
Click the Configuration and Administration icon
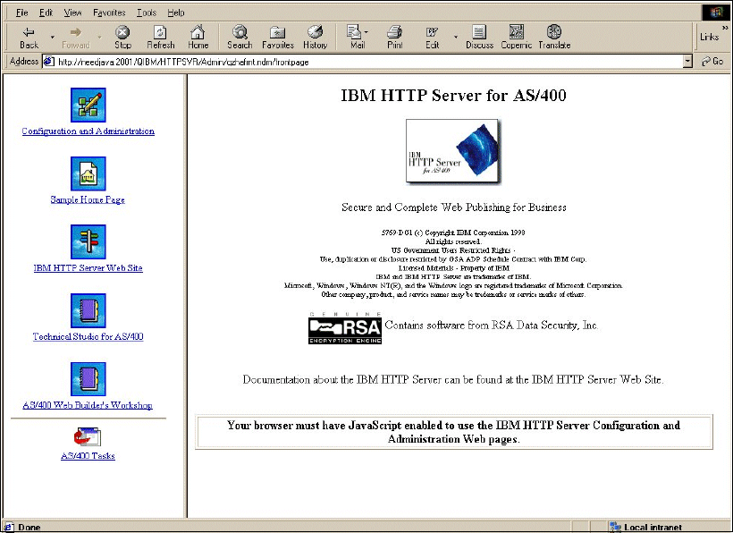point(88,106)
